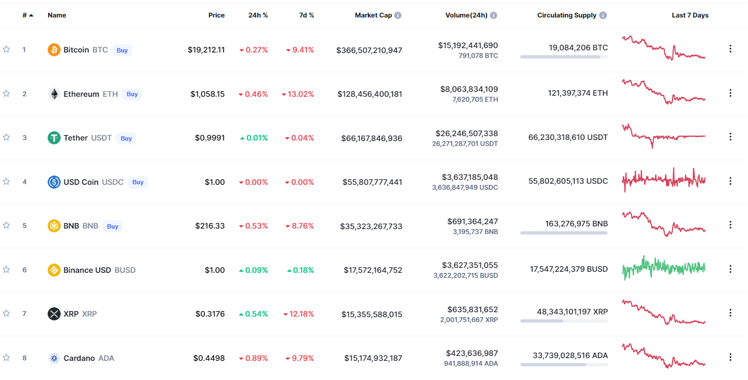This screenshot has width=748, height=380.
Task: Click the Volume(24h) info icon
Action: 494,15
